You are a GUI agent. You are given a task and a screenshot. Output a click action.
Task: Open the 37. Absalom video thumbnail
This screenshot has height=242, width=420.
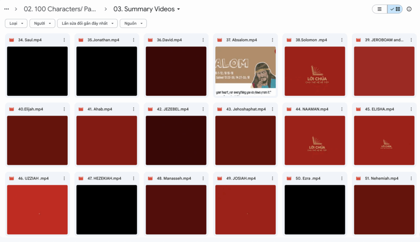[x=245, y=71]
